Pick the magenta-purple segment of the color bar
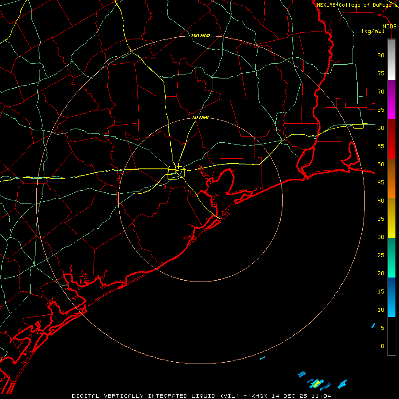The width and height of the screenshot is (399, 399). tap(391, 99)
